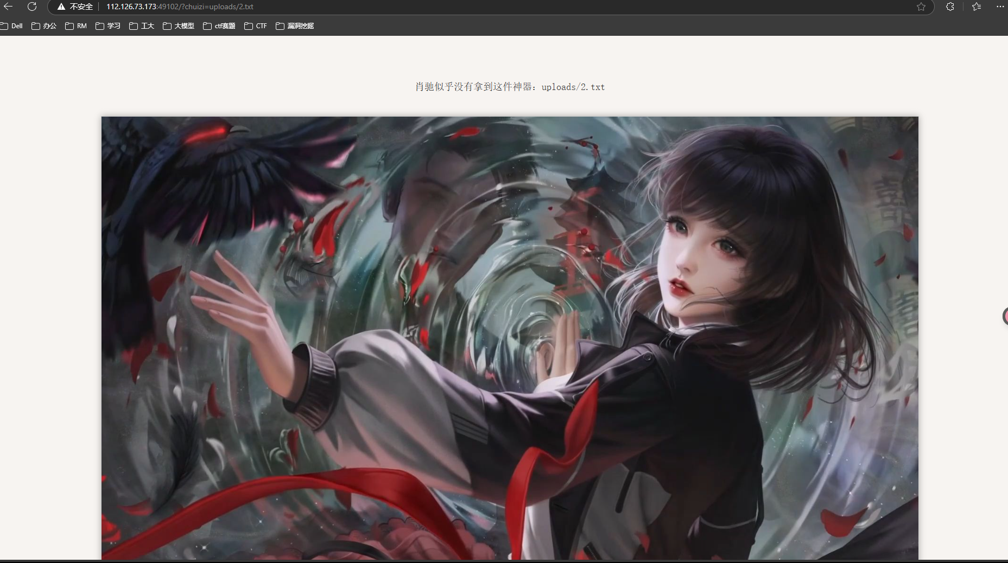1008x563 pixels.
Task: Reload the page with the refresh icon
Action: tap(32, 7)
